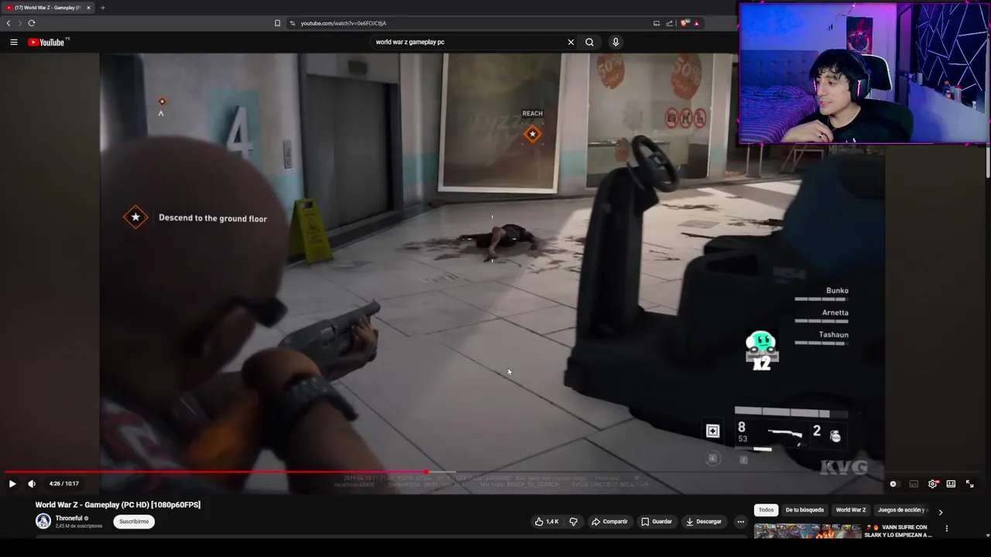Image resolution: width=991 pixels, height=557 pixels.
Task: Open Brave Shields lion icon
Action: point(684,23)
